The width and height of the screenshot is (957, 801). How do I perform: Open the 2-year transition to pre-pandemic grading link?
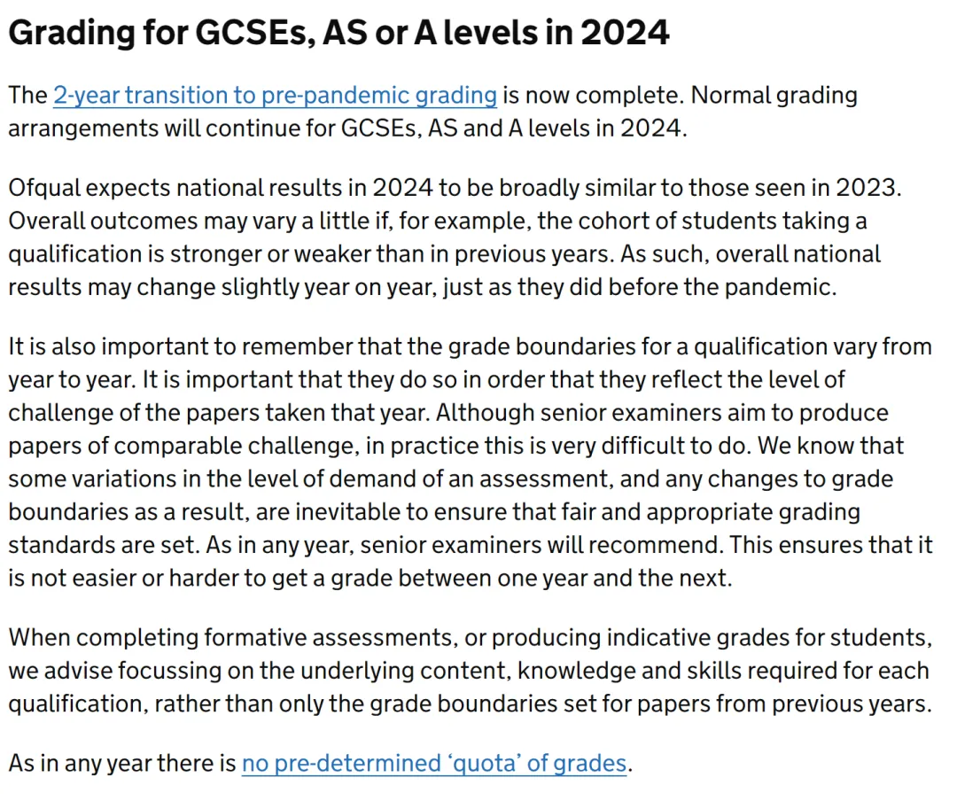(276, 96)
